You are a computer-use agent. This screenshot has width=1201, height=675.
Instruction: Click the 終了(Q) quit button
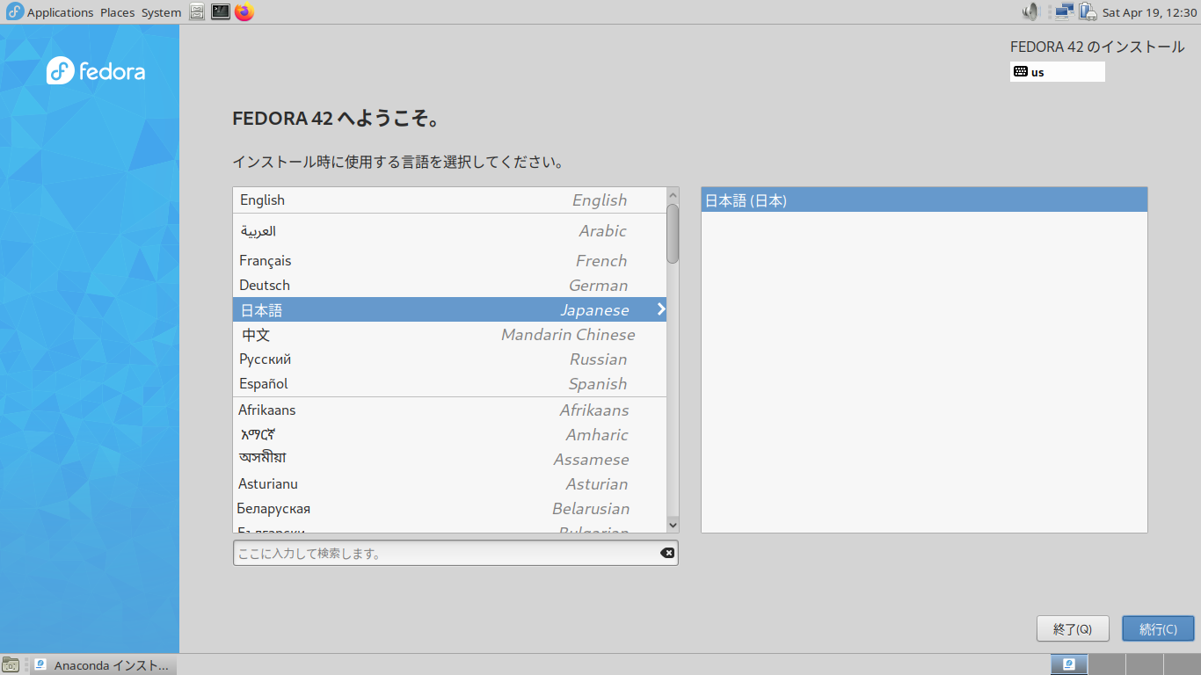[x=1072, y=629]
